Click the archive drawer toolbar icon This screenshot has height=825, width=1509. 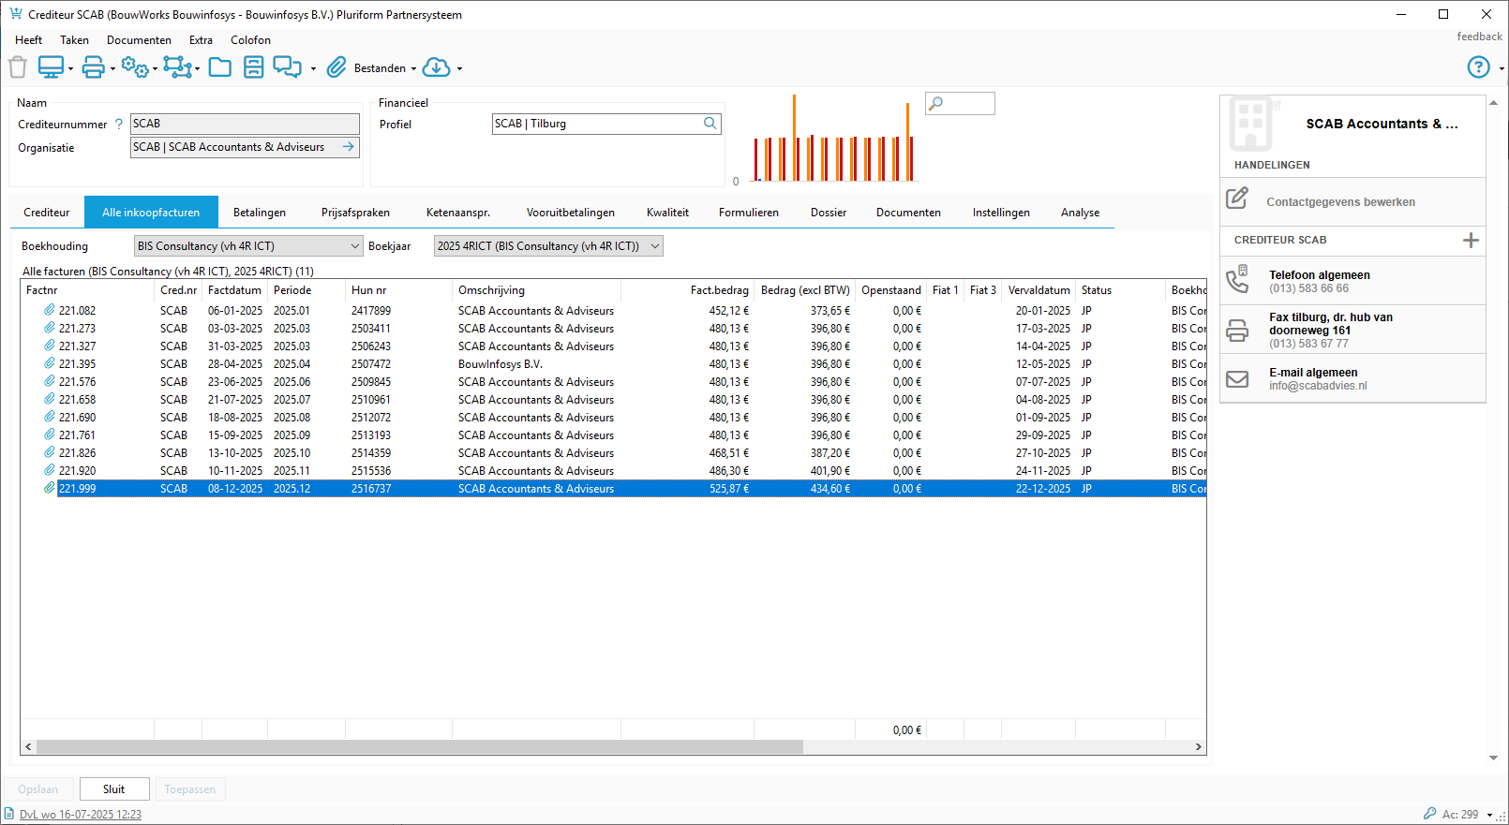pos(253,67)
